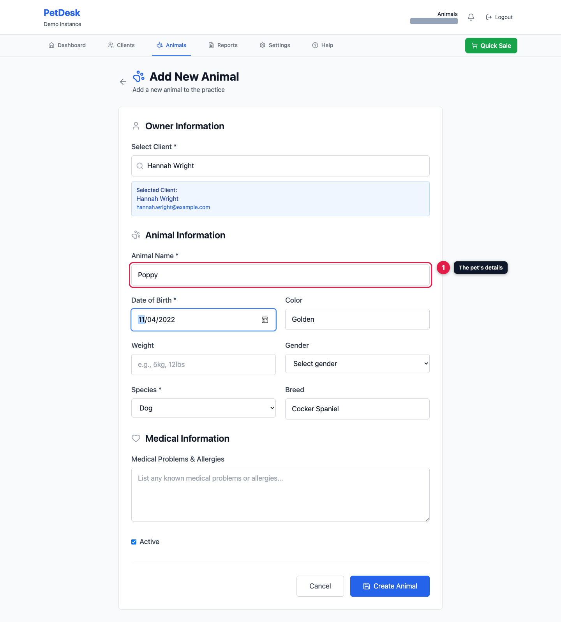Viewport: 561px width, 622px height.
Task: Click hannah.wright@example.com in selected client box
Action: coord(173,207)
